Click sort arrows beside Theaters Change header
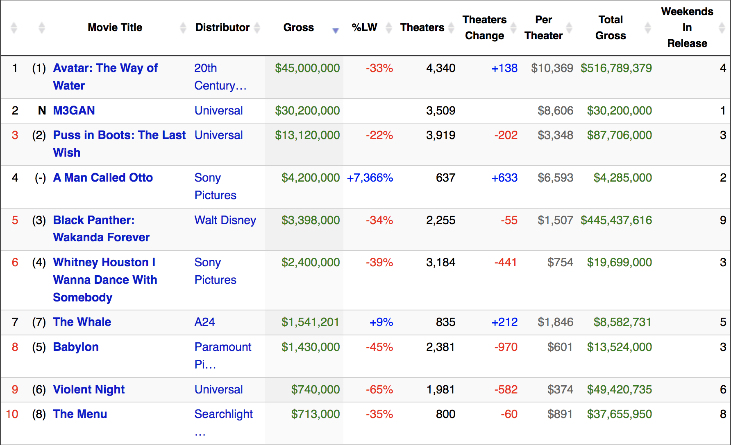 513,28
